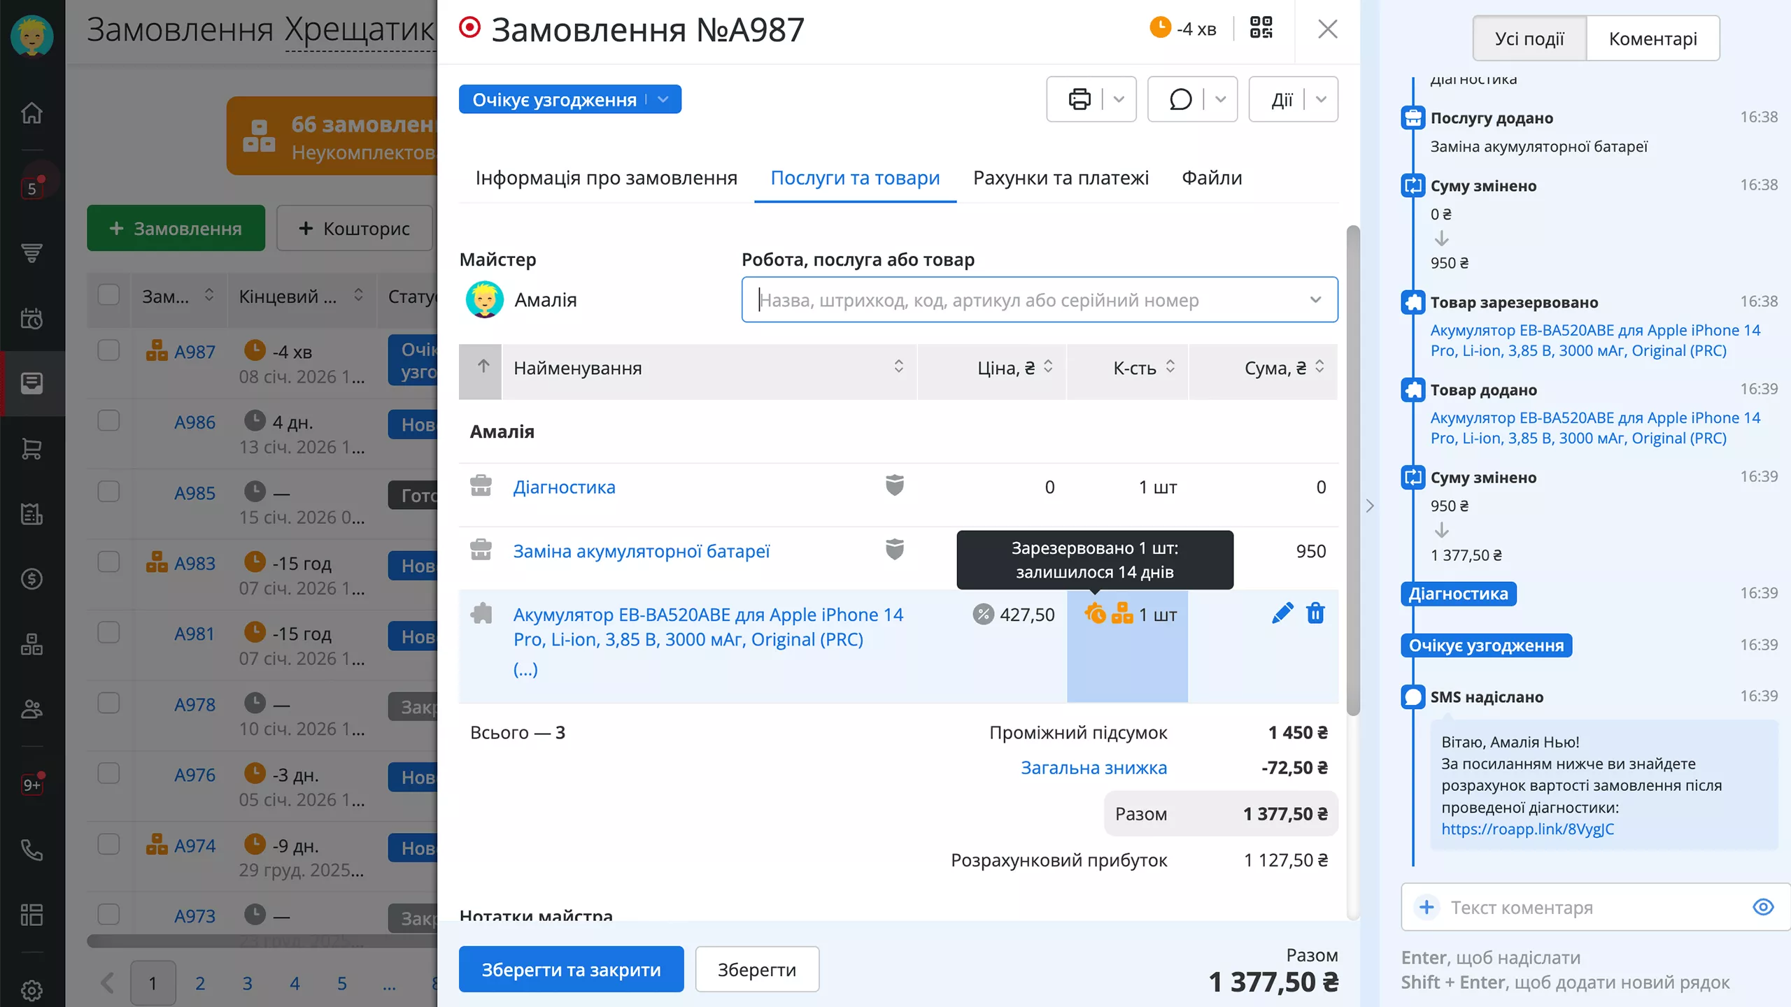Open the payments dollar icon in sidebar
The height and width of the screenshot is (1007, 1791).
click(x=31, y=578)
